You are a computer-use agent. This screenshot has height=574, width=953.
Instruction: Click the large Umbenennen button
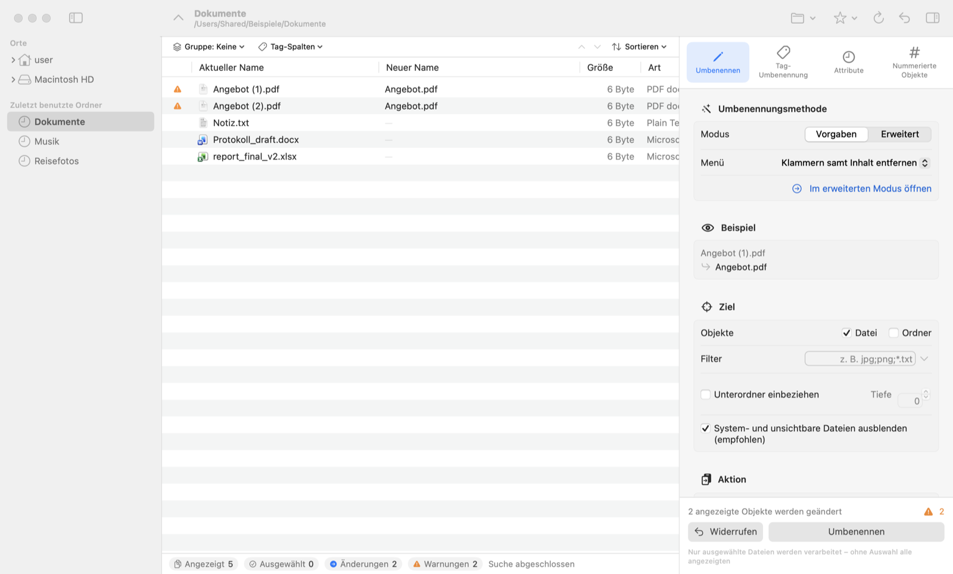click(x=857, y=532)
